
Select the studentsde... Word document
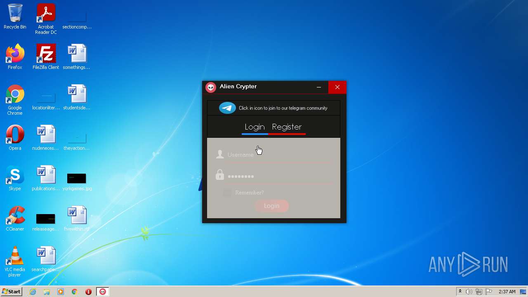click(77, 97)
